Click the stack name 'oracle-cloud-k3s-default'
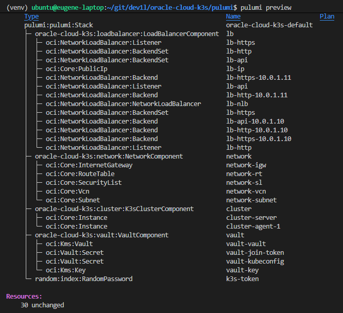This screenshot has width=343, height=313. point(269,25)
